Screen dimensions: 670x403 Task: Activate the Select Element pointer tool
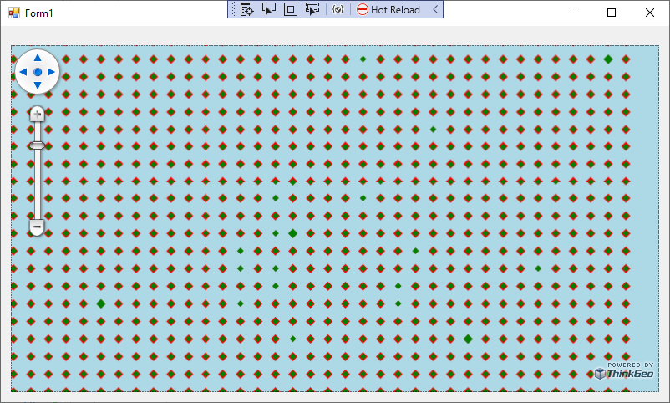point(269,9)
